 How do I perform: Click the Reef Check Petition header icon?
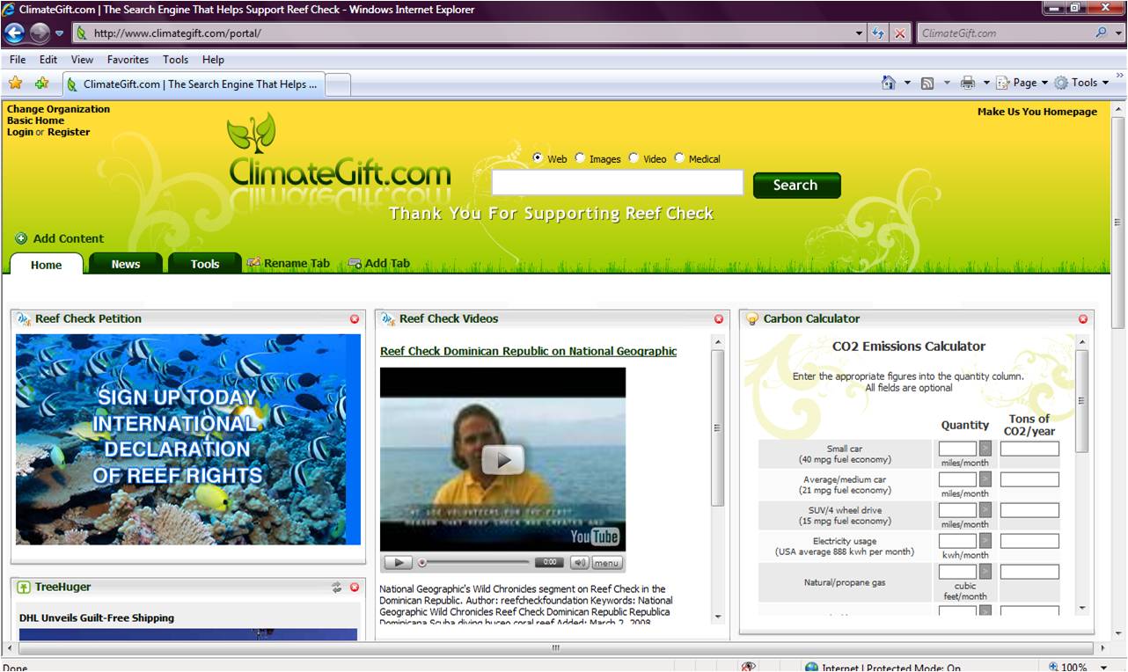pyautogui.click(x=24, y=319)
